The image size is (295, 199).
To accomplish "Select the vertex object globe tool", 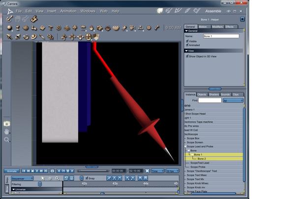I will pyautogui.click(x=26, y=28).
